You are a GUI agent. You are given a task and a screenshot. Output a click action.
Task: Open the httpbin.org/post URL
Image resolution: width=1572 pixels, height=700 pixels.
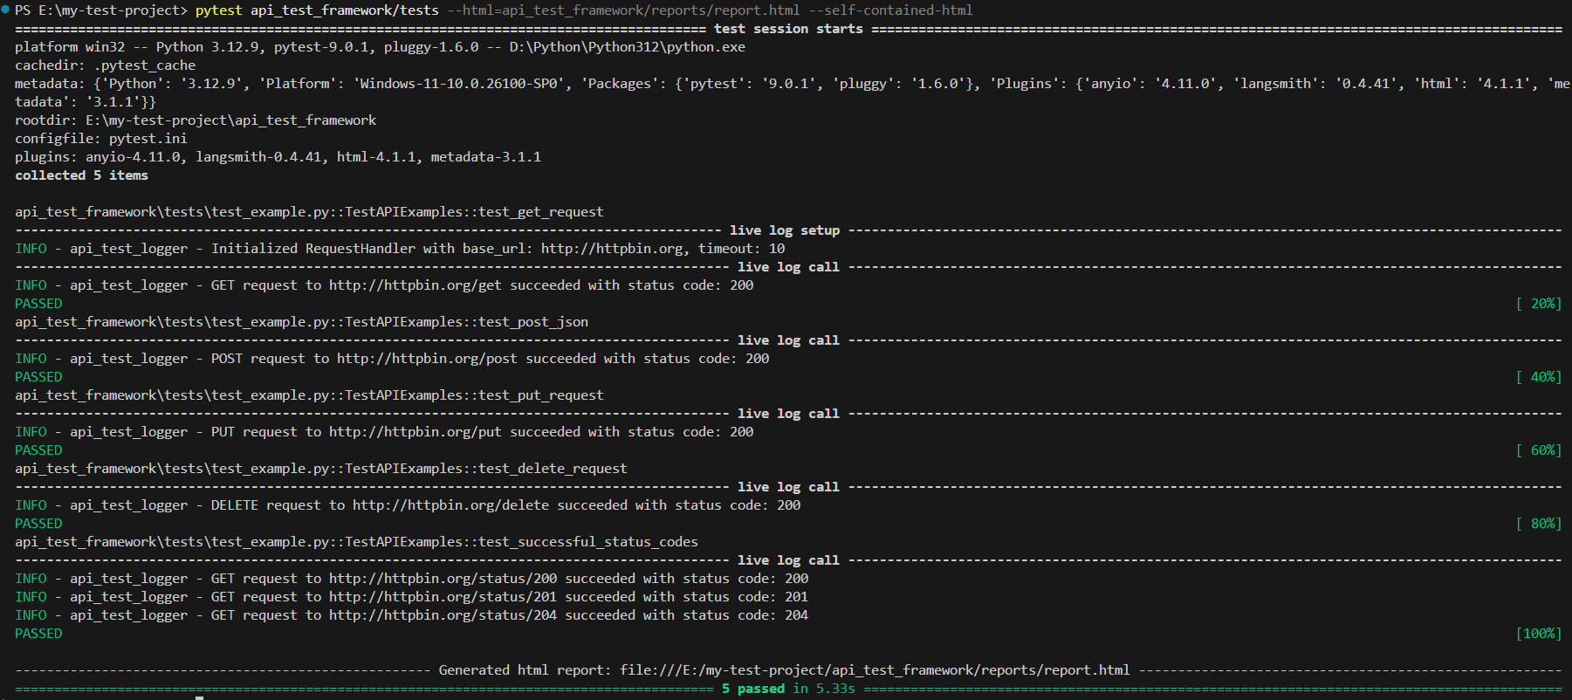point(427,359)
